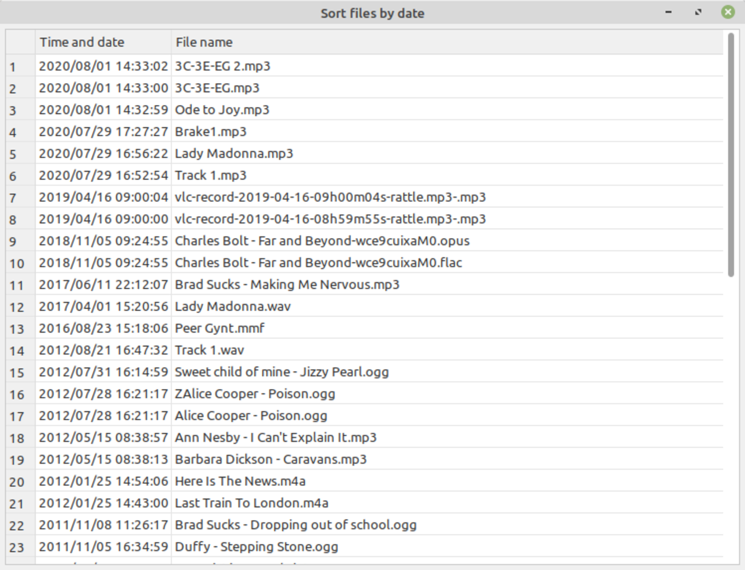Select the Ode to Joy.mp3 entry
This screenshot has width=745, height=570.
(x=222, y=110)
